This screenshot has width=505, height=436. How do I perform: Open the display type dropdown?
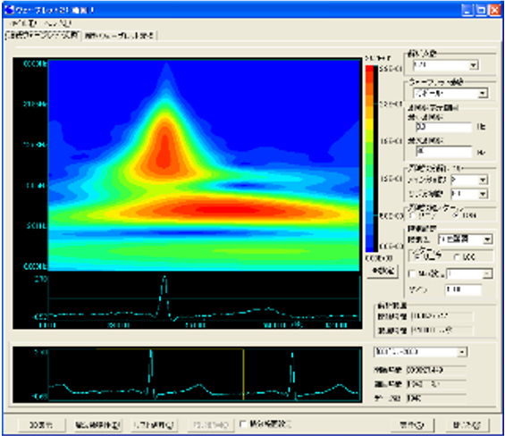pyautogui.click(x=465, y=239)
